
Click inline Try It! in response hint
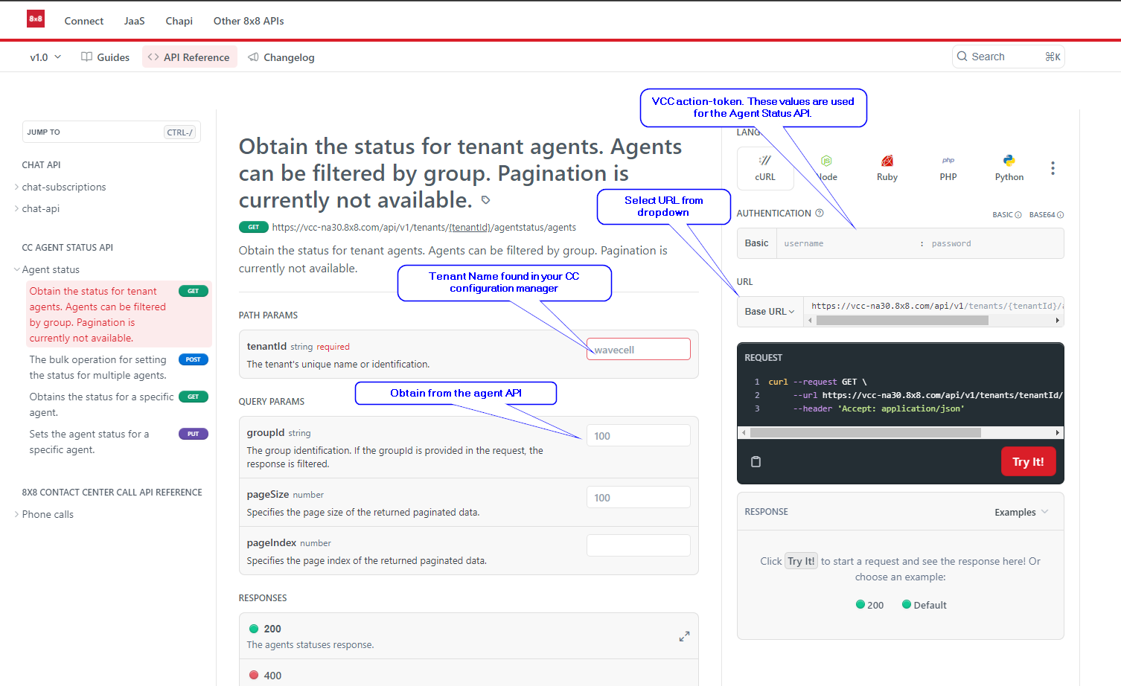(x=801, y=561)
